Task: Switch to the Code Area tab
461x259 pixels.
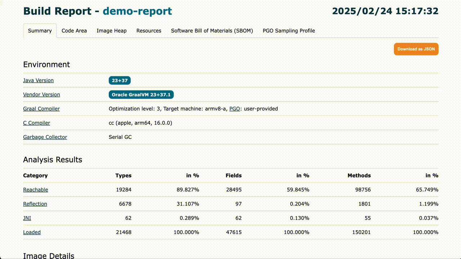Action: (x=74, y=31)
